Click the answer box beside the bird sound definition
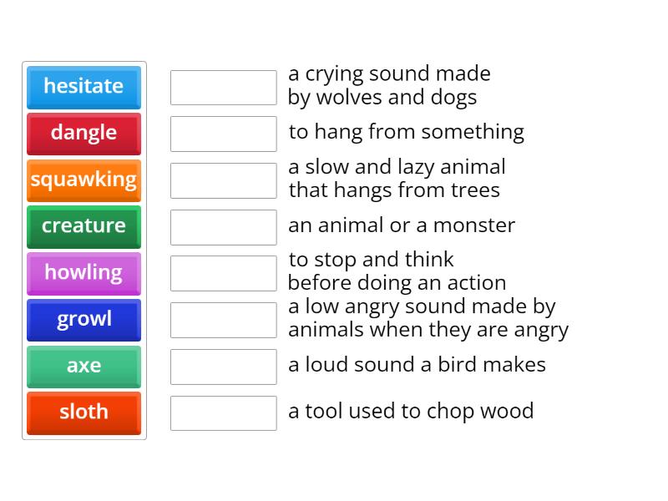Screen dimensions: 668x501 pos(223,366)
